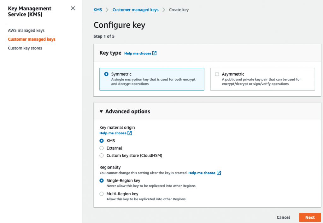Screen dimensions: 323x223
Task: Choose External key material origin
Action: pyautogui.click(x=102, y=148)
